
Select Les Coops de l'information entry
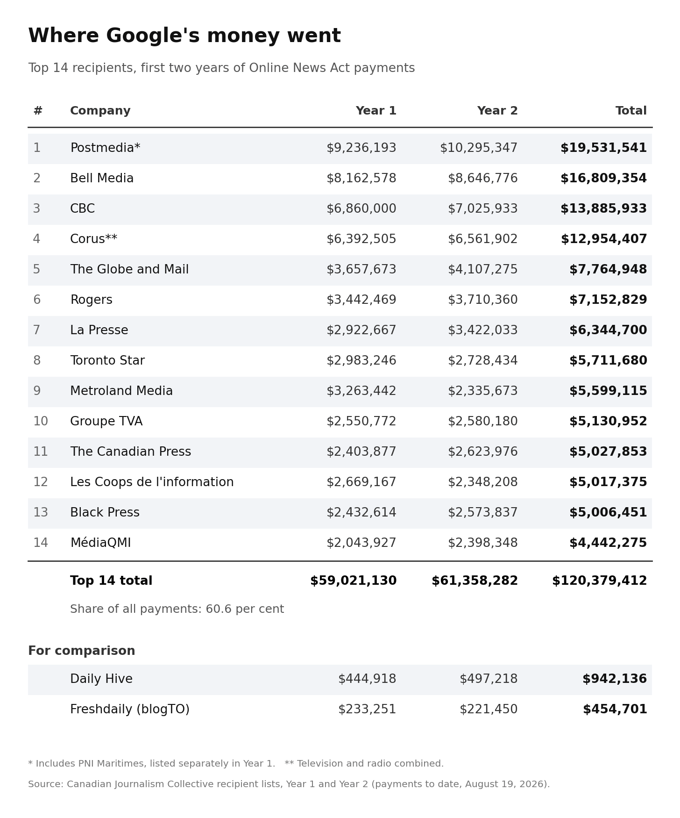[x=152, y=482]
